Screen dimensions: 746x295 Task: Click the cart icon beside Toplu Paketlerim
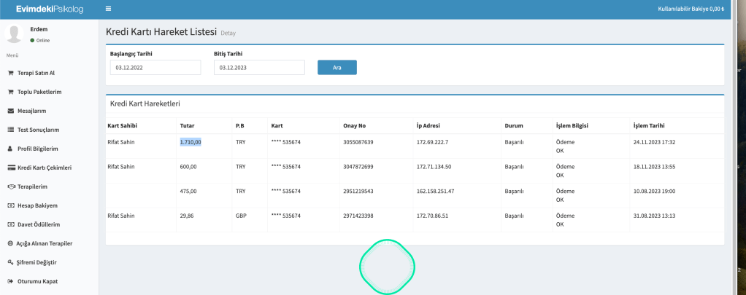point(10,93)
